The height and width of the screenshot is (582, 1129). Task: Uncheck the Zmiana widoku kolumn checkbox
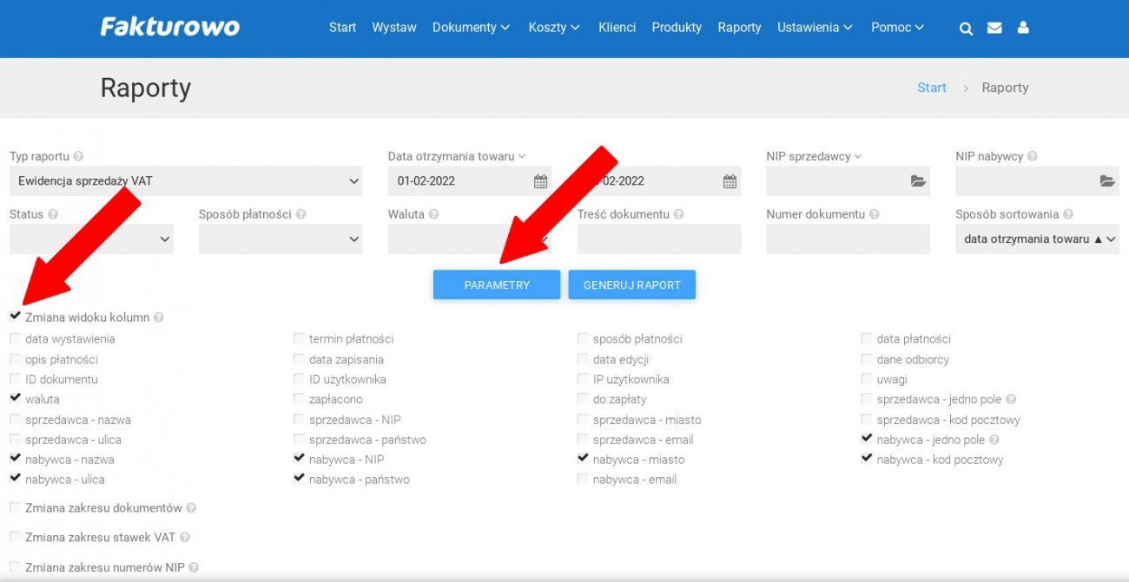16,317
